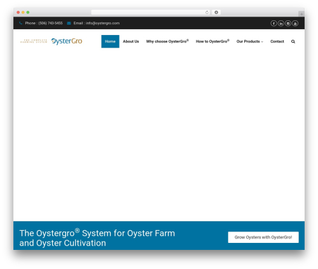Screen dimensions: 318x269
Task: Select the Home menu item
Action: [110, 41]
